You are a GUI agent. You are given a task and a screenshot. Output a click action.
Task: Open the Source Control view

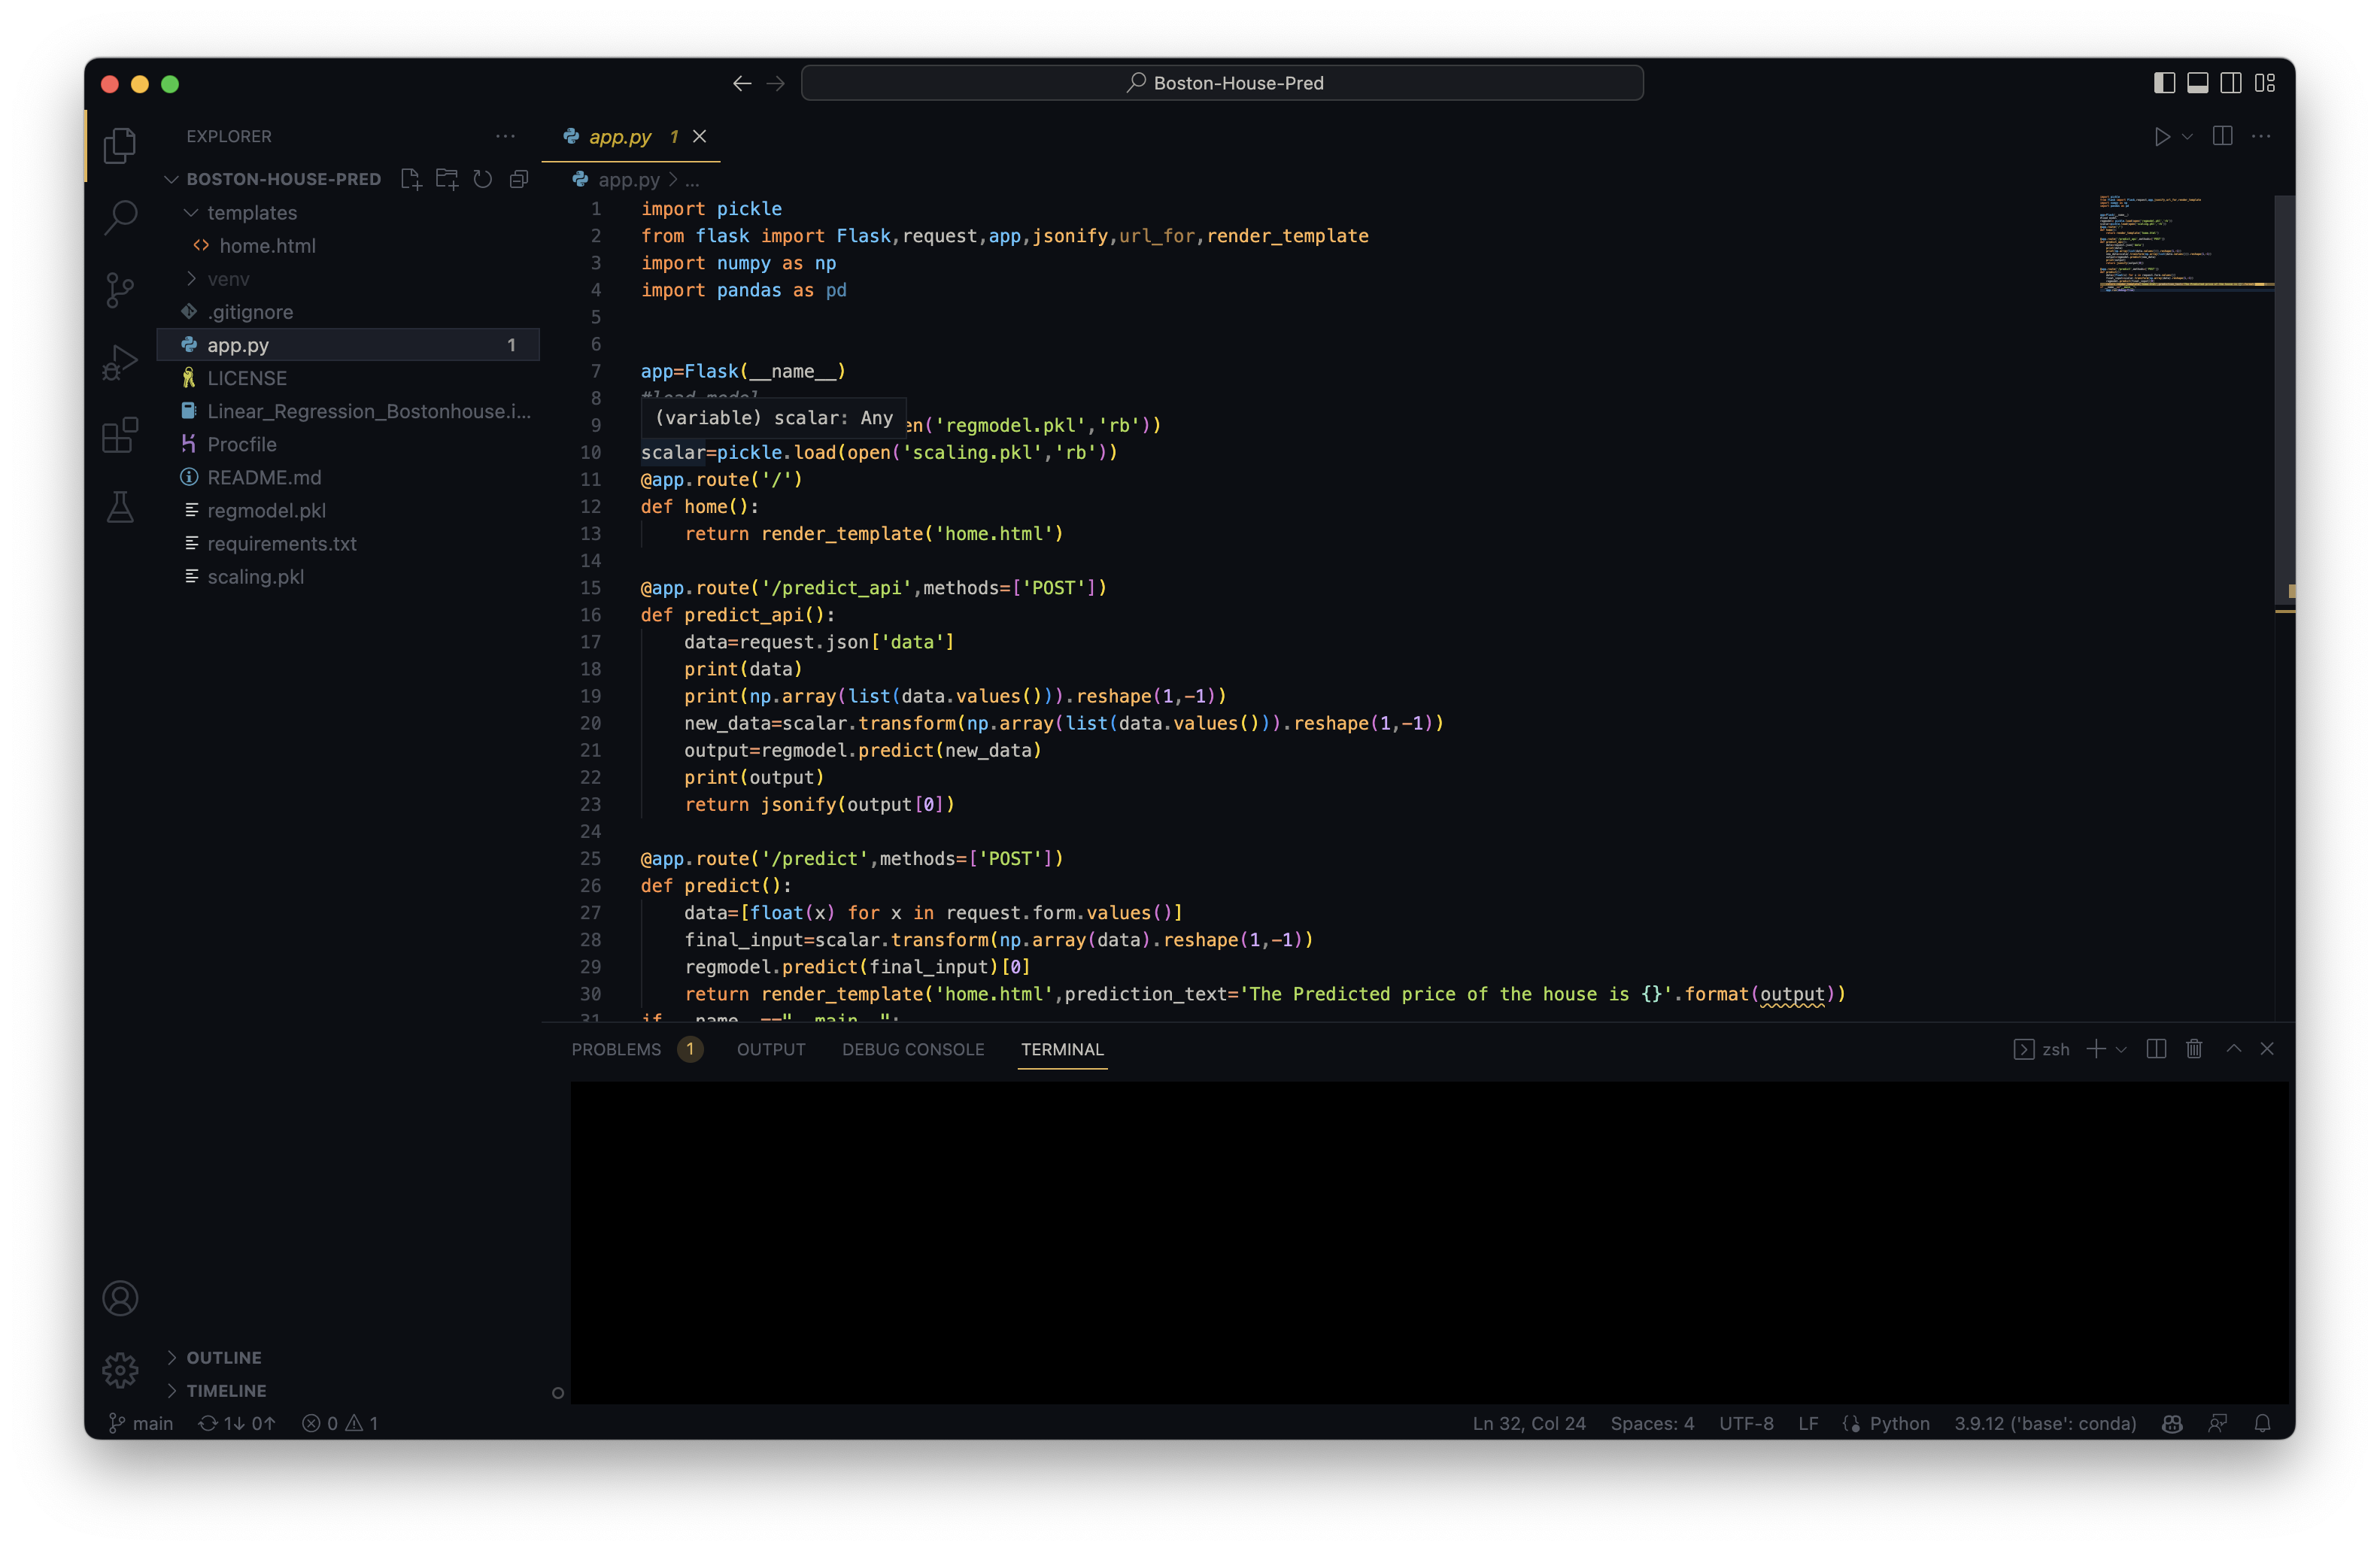click(x=120, y=290)
